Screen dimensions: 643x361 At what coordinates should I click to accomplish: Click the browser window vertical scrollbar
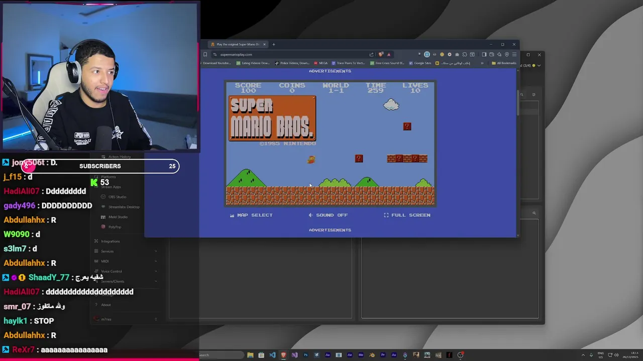pyautogui.click(x=517, y=102)
